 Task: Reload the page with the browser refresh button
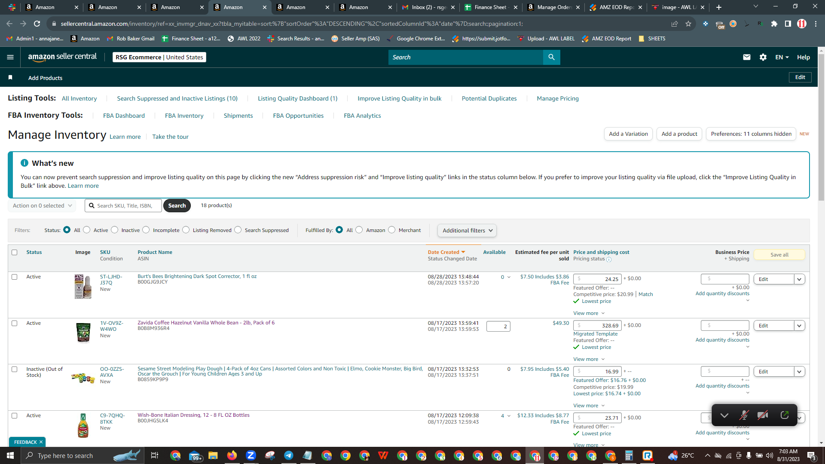tap(37, 24)
